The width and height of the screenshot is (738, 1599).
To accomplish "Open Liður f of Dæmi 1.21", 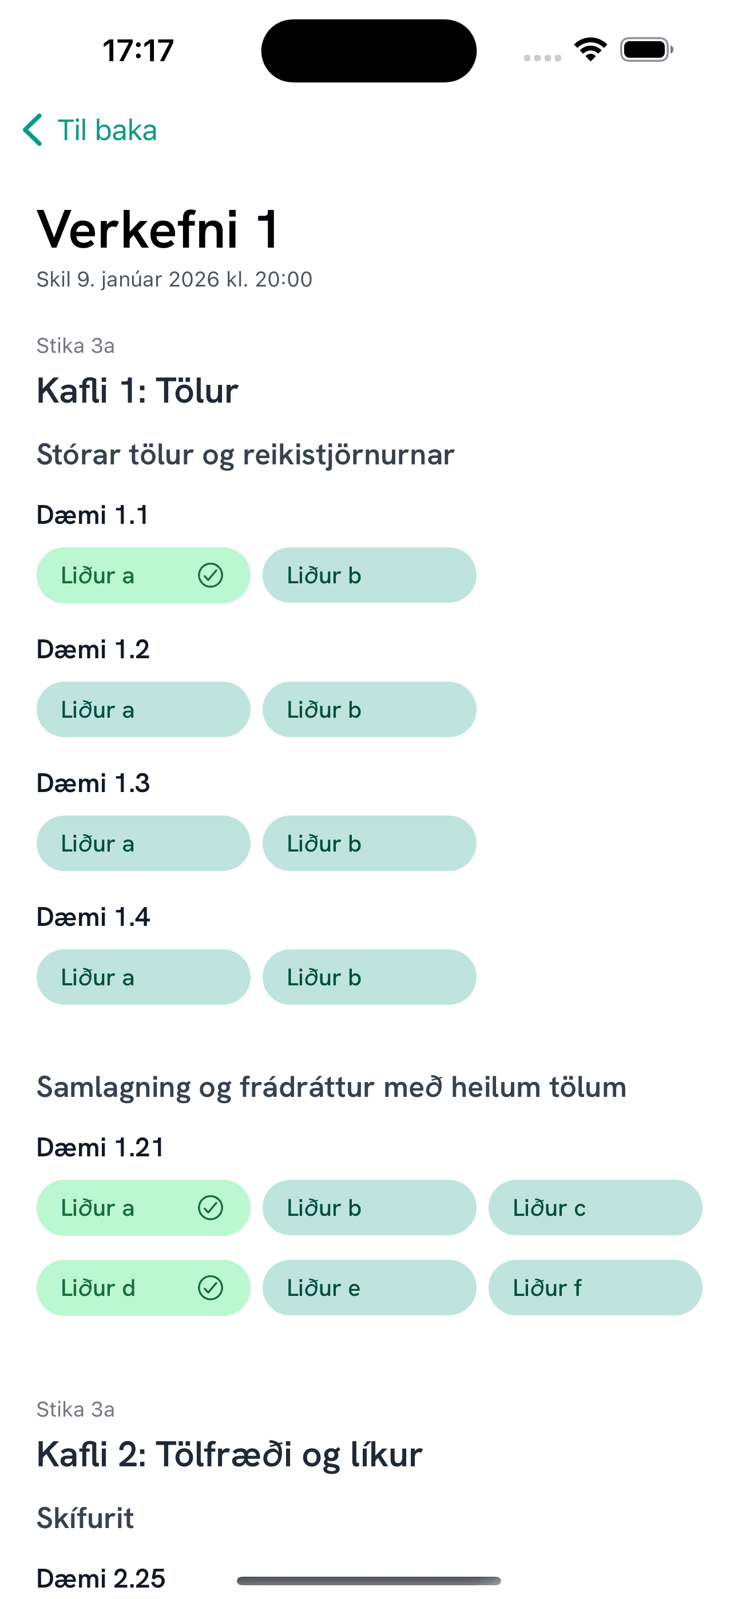I will click(595, 1288).
